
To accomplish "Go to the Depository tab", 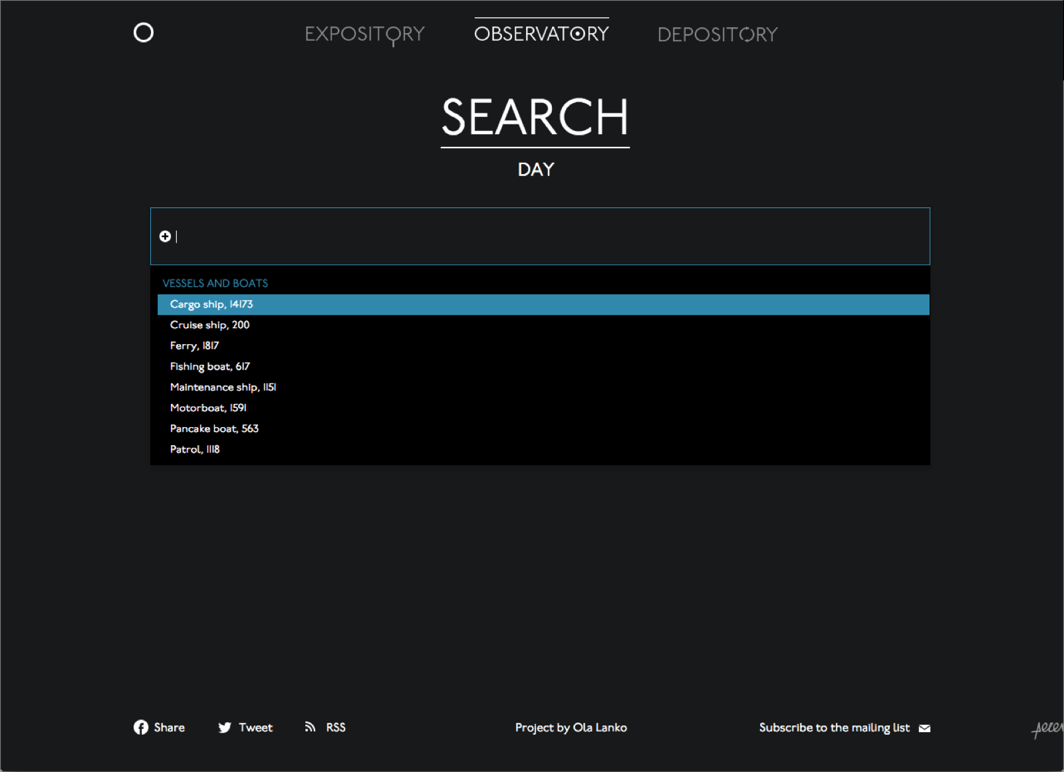I will pos(717,35).
